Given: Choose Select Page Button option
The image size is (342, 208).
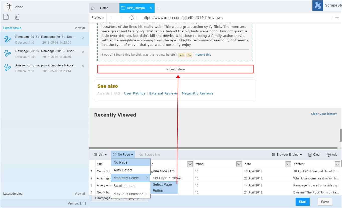Looking at the screenshot, I should tap(164, 187).
